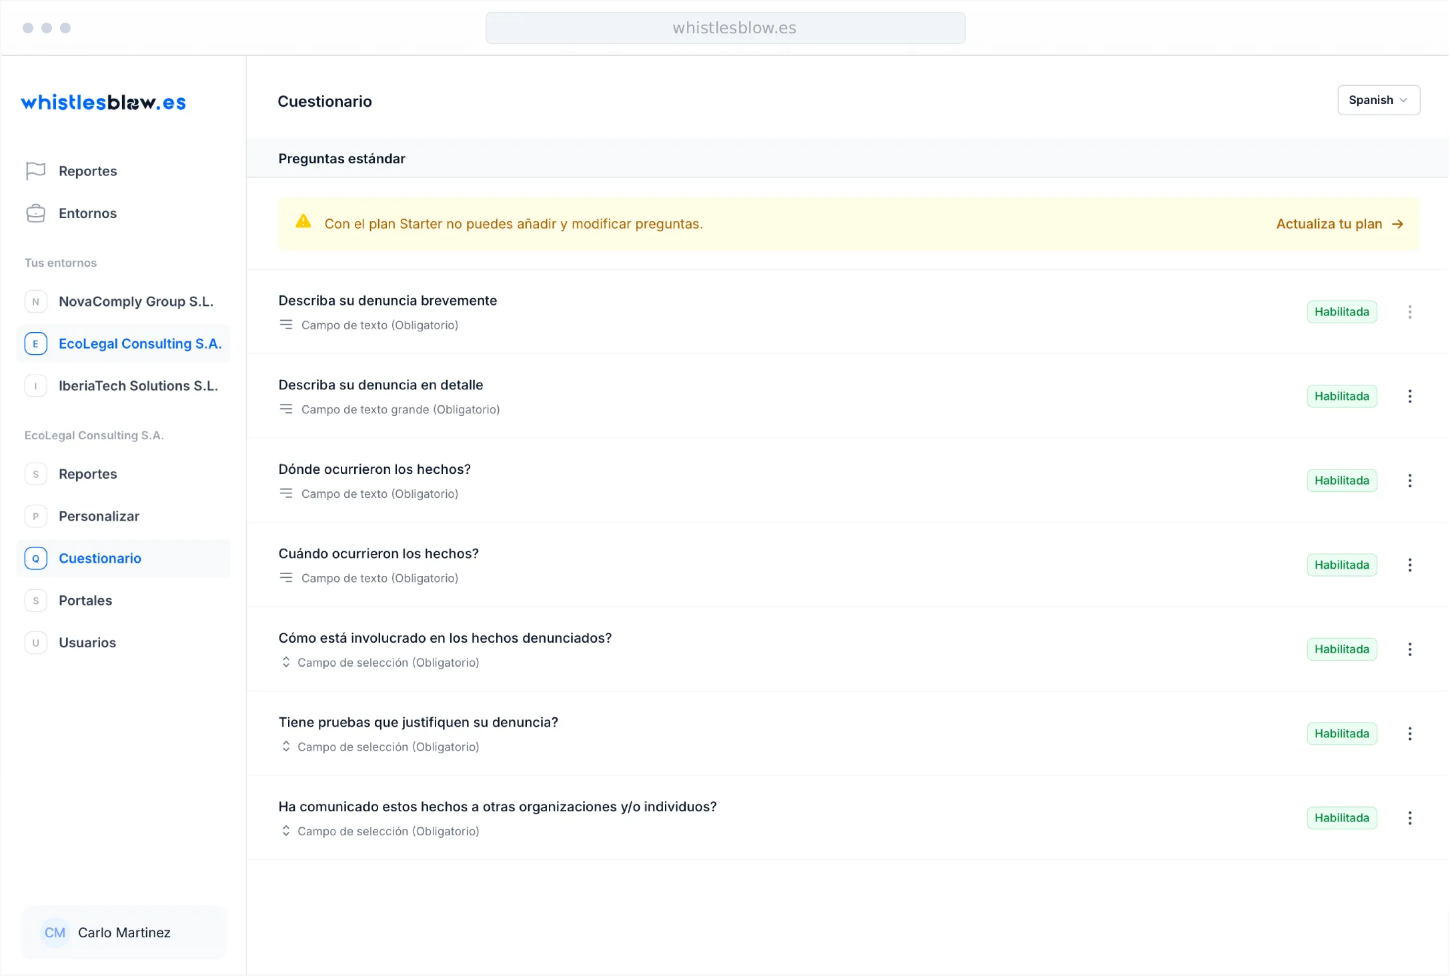Click the NovaComply 'N' environment badge
Screen dimensions: 1450x976
(36, 301)
